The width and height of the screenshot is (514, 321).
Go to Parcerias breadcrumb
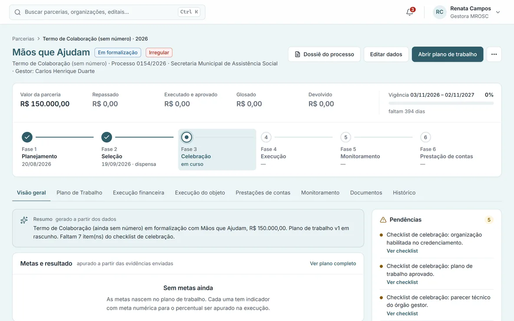click(23, 39)
